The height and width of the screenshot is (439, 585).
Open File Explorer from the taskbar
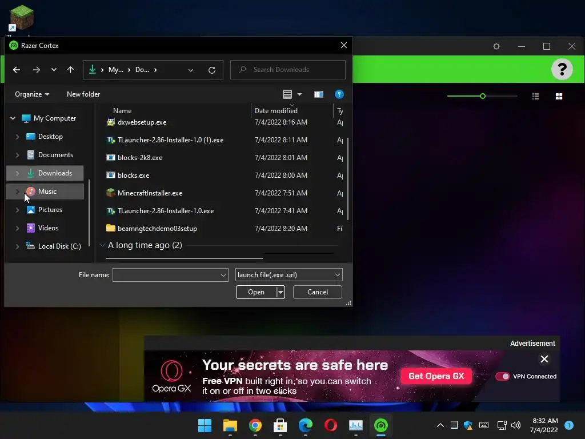[230, 425]
